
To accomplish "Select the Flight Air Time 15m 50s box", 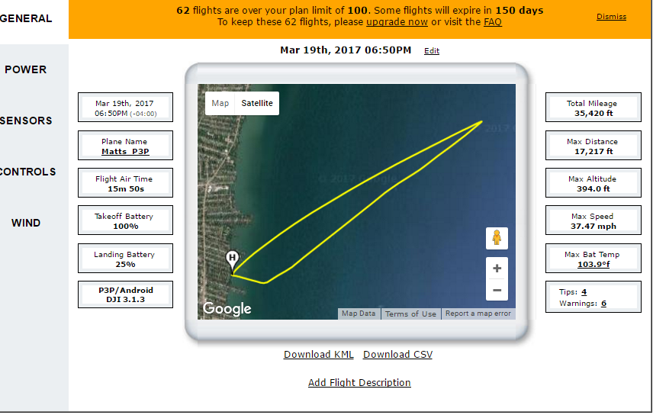I will pyautogui.click(x=125, y=183).
